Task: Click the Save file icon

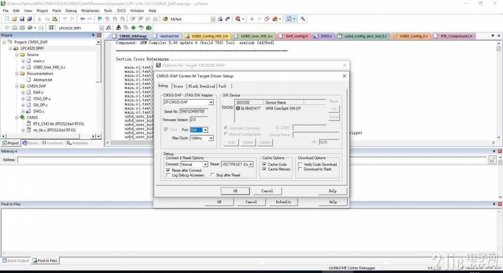Action: click(x=22, y=19)
